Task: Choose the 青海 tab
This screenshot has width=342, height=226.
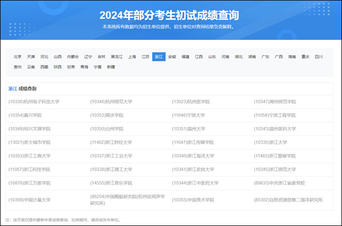Action: [84, 67]
